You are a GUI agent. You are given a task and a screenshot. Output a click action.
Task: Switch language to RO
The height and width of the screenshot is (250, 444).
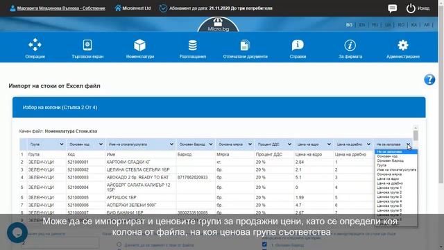[401, 25]
